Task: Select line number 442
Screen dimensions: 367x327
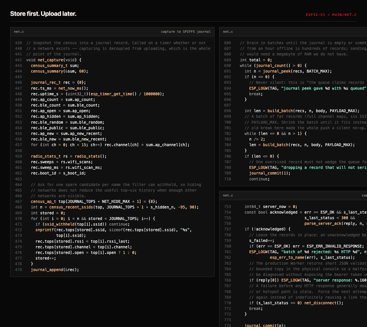Action: (18, 60)
